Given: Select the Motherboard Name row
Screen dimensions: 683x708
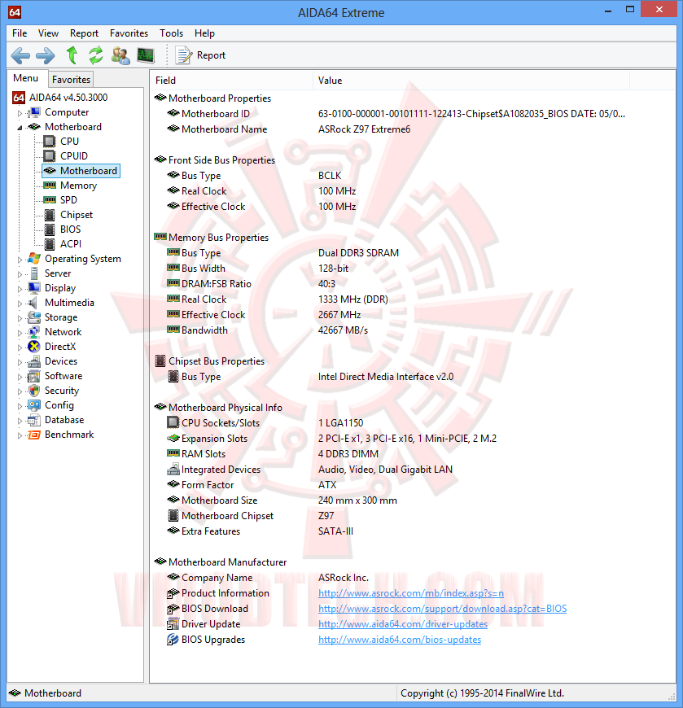Looking at the screenshot, I should (x=412, y=129).
